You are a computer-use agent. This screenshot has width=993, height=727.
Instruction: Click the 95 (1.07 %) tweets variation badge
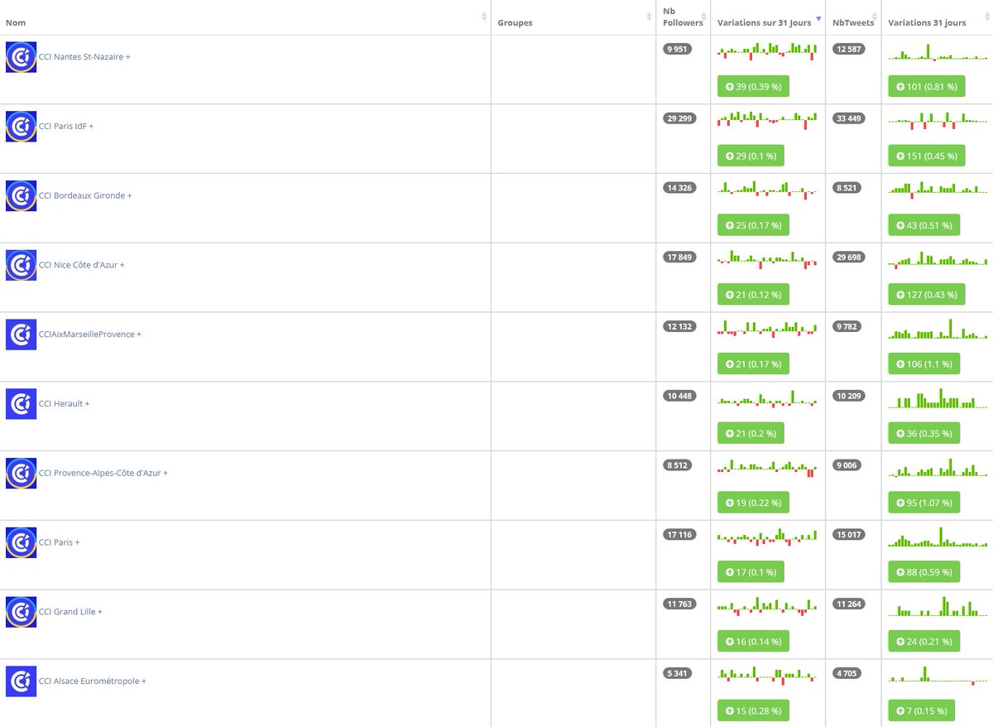coord(923,503)
